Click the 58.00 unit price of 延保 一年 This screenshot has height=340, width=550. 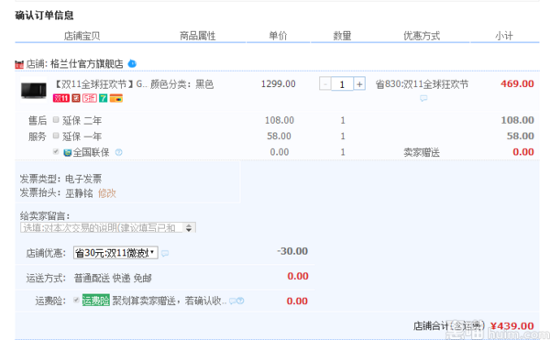pyautogui.click(x=279, y=136)
